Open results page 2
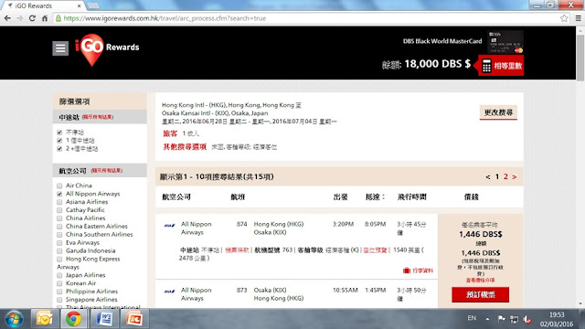This screenshot has height=329, width=585. pos(505,176)
